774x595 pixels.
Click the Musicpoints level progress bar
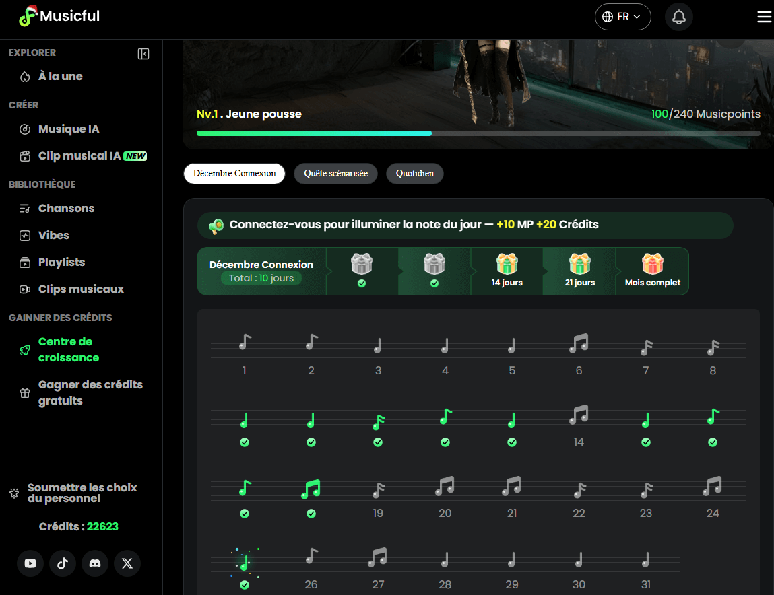pyautogui.click(x=478, y=133)
